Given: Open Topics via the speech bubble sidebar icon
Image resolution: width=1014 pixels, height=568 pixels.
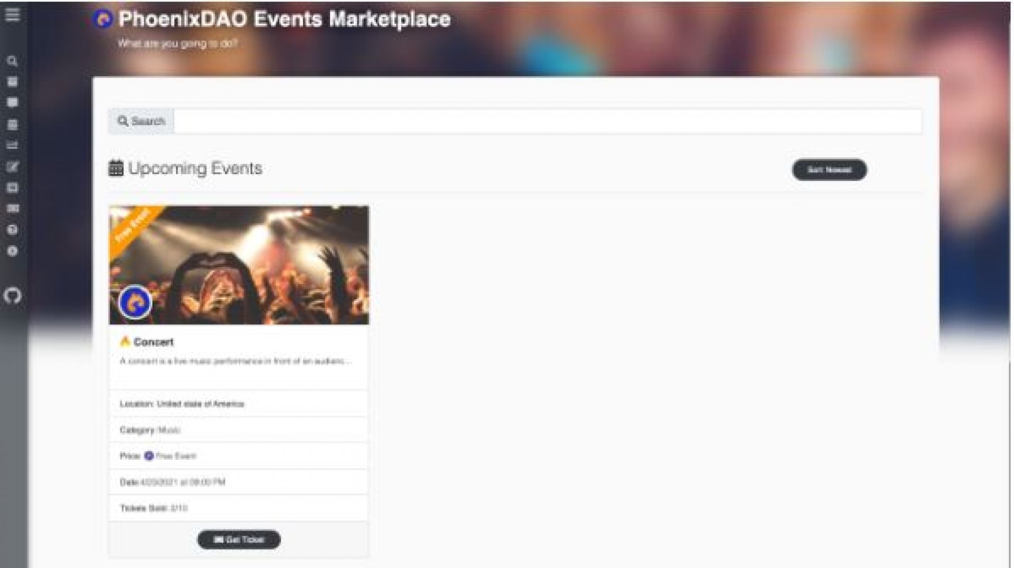Looking at the screenshot, I should pyautogui.click(x=12, y=102).
